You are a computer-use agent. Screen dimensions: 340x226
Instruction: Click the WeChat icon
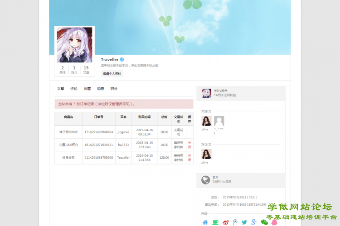point(264,222)
